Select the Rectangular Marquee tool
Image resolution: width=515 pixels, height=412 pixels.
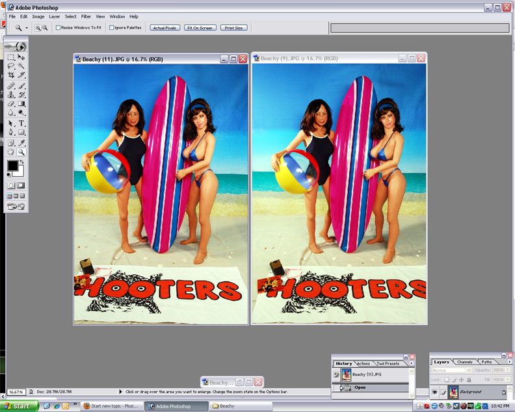[x=11, y=57]
